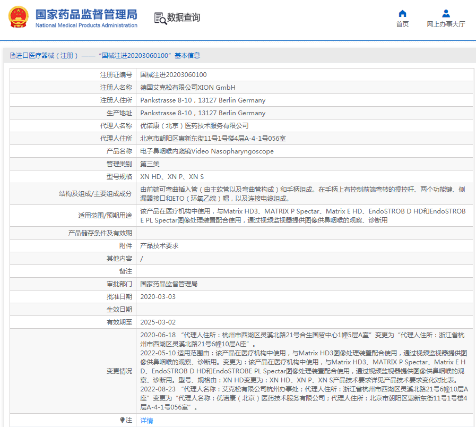This screenshot has height=427, width=476.
Task: Click the 变更情况 label
Action: pos(119,371)
